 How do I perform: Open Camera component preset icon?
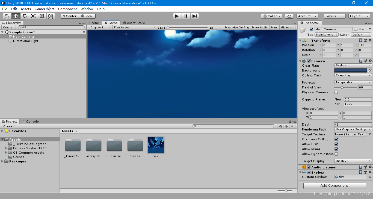365,61
